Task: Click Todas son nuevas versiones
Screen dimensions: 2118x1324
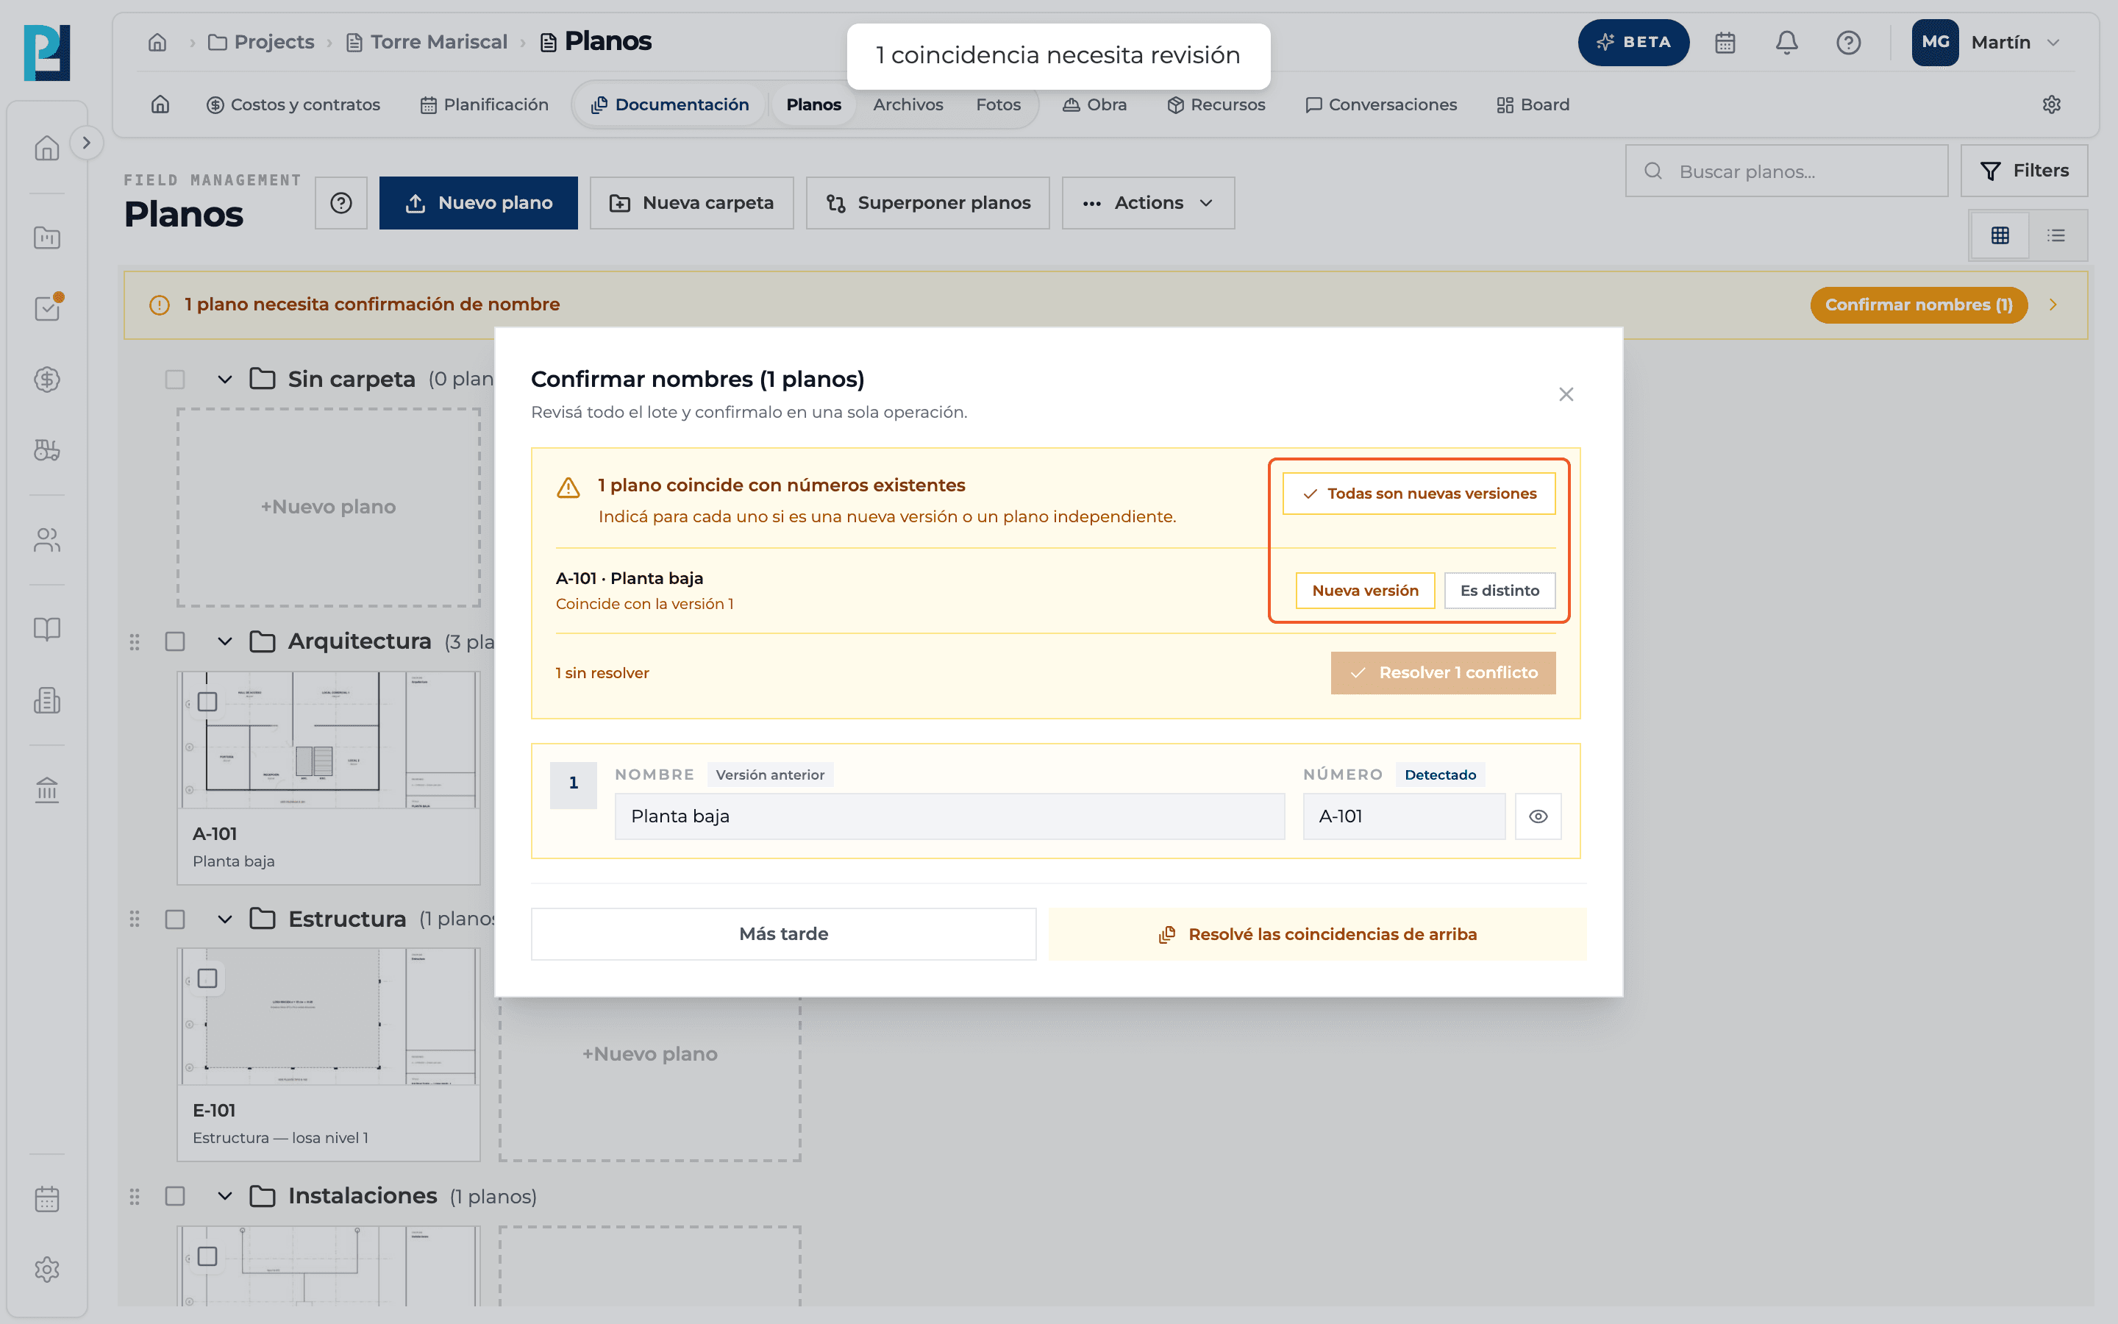Action: [x=1419, y=494]
